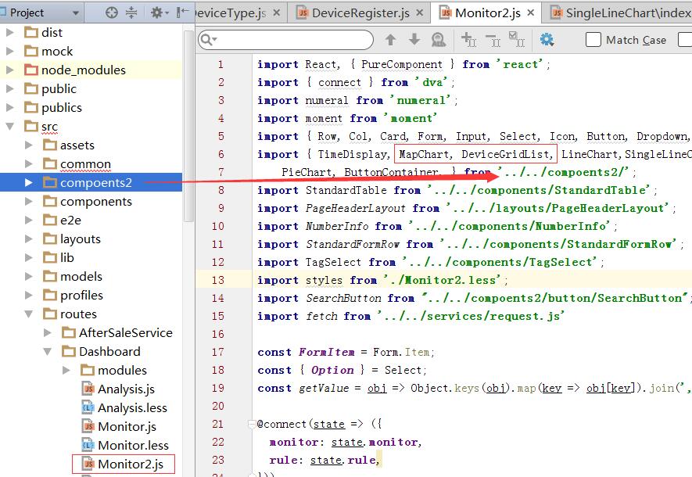The image size is (692, 477).
Task: Open the Project view dropdown
Action: tap(76, 13)
